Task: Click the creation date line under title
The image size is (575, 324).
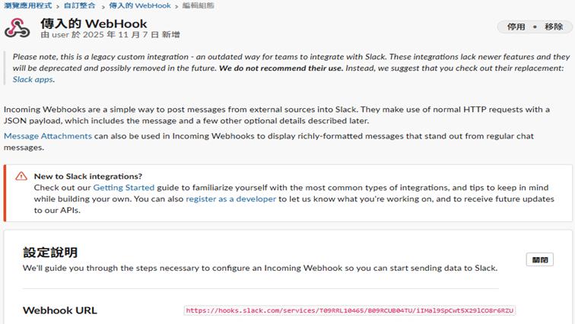Action: click(x=110, y=35)
